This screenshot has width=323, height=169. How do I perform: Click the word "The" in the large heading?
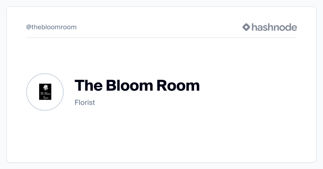pyautogui.click(x=88, y=85)
